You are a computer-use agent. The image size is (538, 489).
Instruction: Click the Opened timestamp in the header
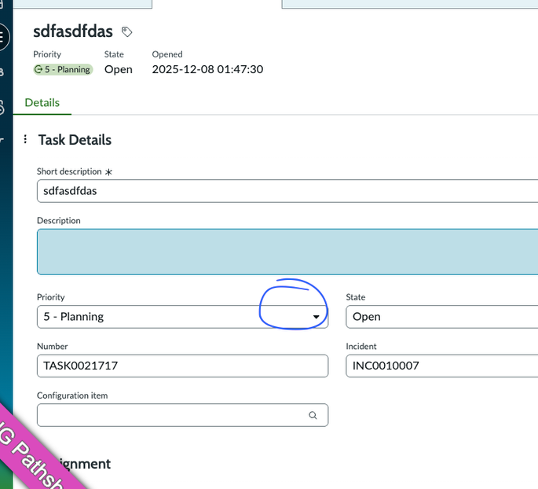click(x=207, y=69)
